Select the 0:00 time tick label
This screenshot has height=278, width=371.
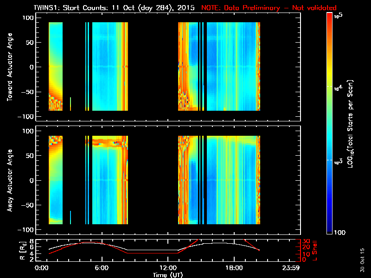42,268
